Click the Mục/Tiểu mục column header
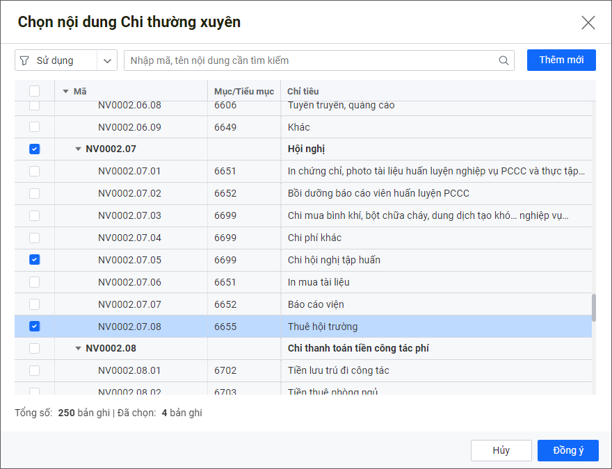The image size is (612, 469). (x=243, y=91)
